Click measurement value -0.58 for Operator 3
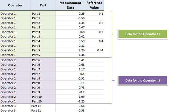 [70, 110]
